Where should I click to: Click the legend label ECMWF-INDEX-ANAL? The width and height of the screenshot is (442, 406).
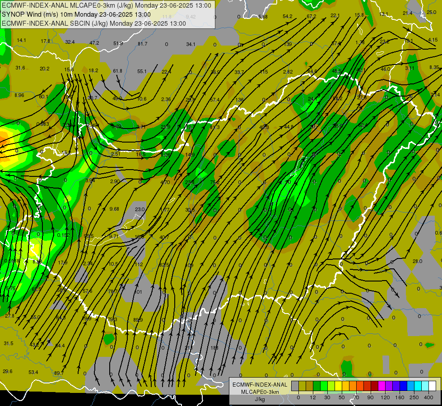260,385
